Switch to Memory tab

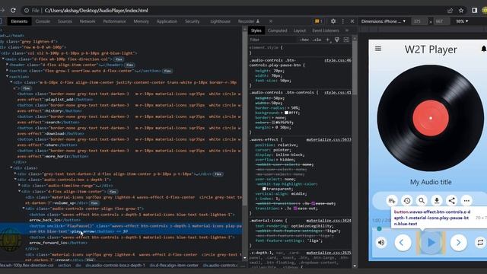tap(142, 21)
